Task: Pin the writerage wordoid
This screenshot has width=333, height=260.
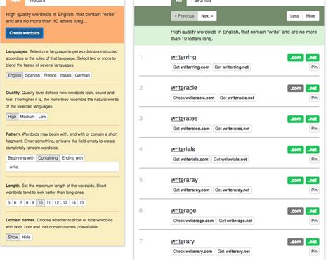Action: click(x=314, y=221)
